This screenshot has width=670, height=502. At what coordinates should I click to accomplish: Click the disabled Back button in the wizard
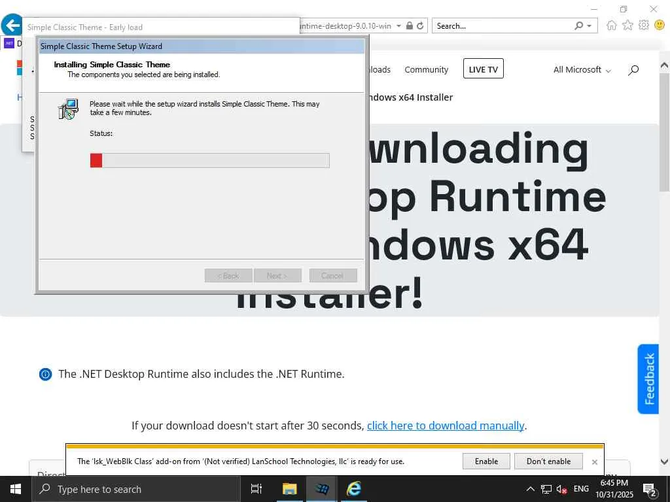228,276
